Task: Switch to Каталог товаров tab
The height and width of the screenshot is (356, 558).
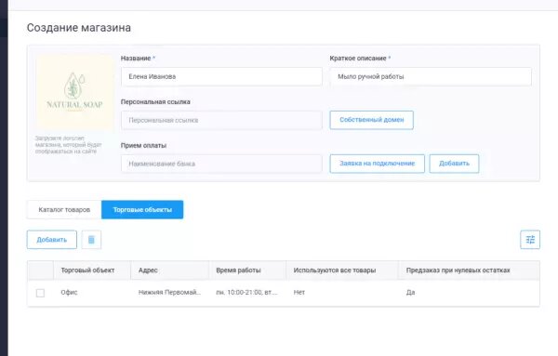Action: pyautogui.click(x=64, y=210)
